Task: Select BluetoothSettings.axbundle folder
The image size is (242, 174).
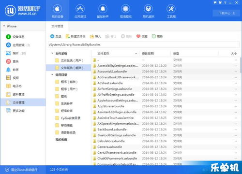Action: click(166, 135)
